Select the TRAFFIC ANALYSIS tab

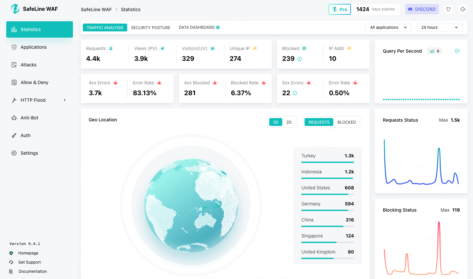point(105,27)
